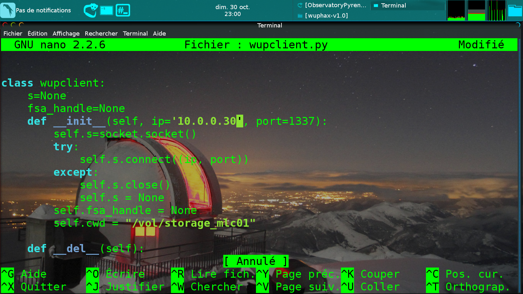Switch to wuphax-v1.0 folder window

point(323,15)
